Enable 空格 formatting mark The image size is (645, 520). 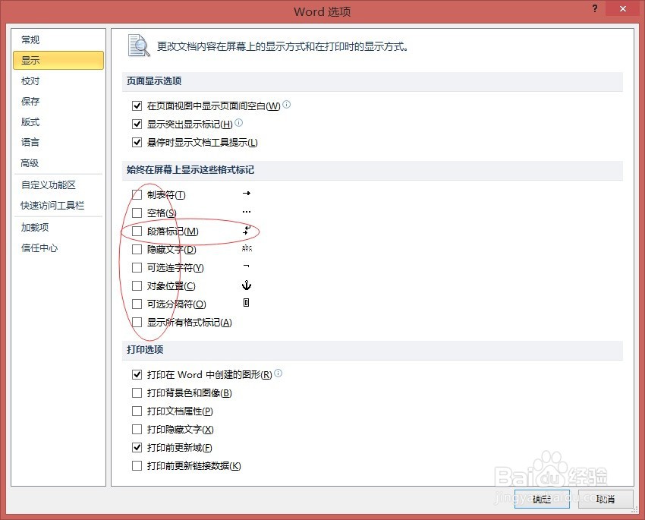137,213
